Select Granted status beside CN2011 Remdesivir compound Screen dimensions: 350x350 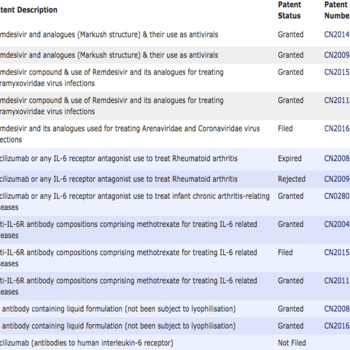[291, 100]
